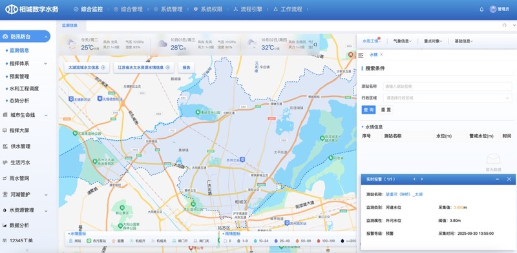Open the 行政区域 dropdown
The image size is (517, 253).
tap(447, 98)
